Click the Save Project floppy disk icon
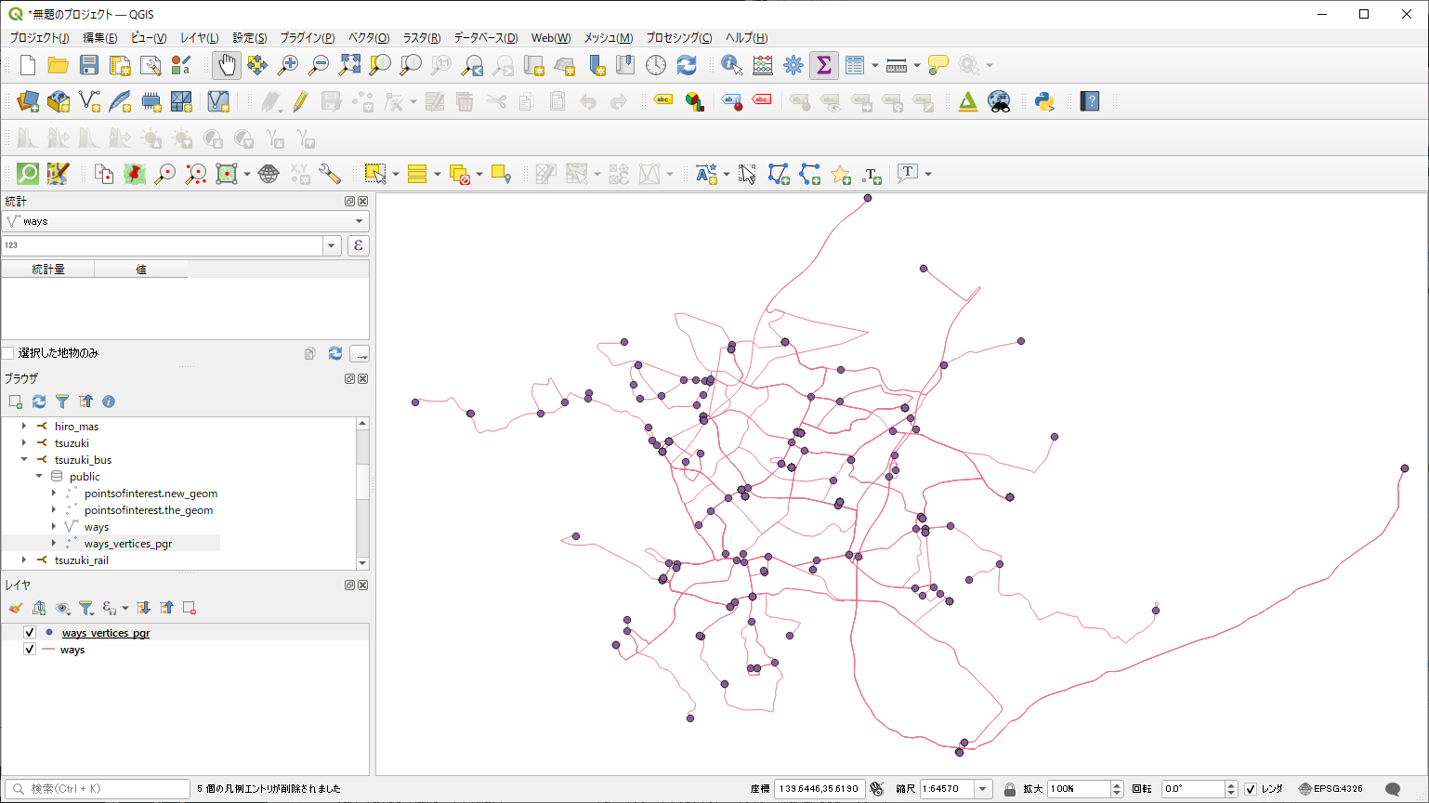1429x803 pixels. (x=89, y=65)
